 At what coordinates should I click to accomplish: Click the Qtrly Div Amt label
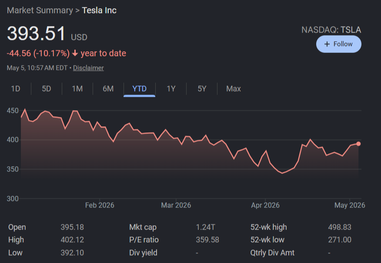[272, 253]
